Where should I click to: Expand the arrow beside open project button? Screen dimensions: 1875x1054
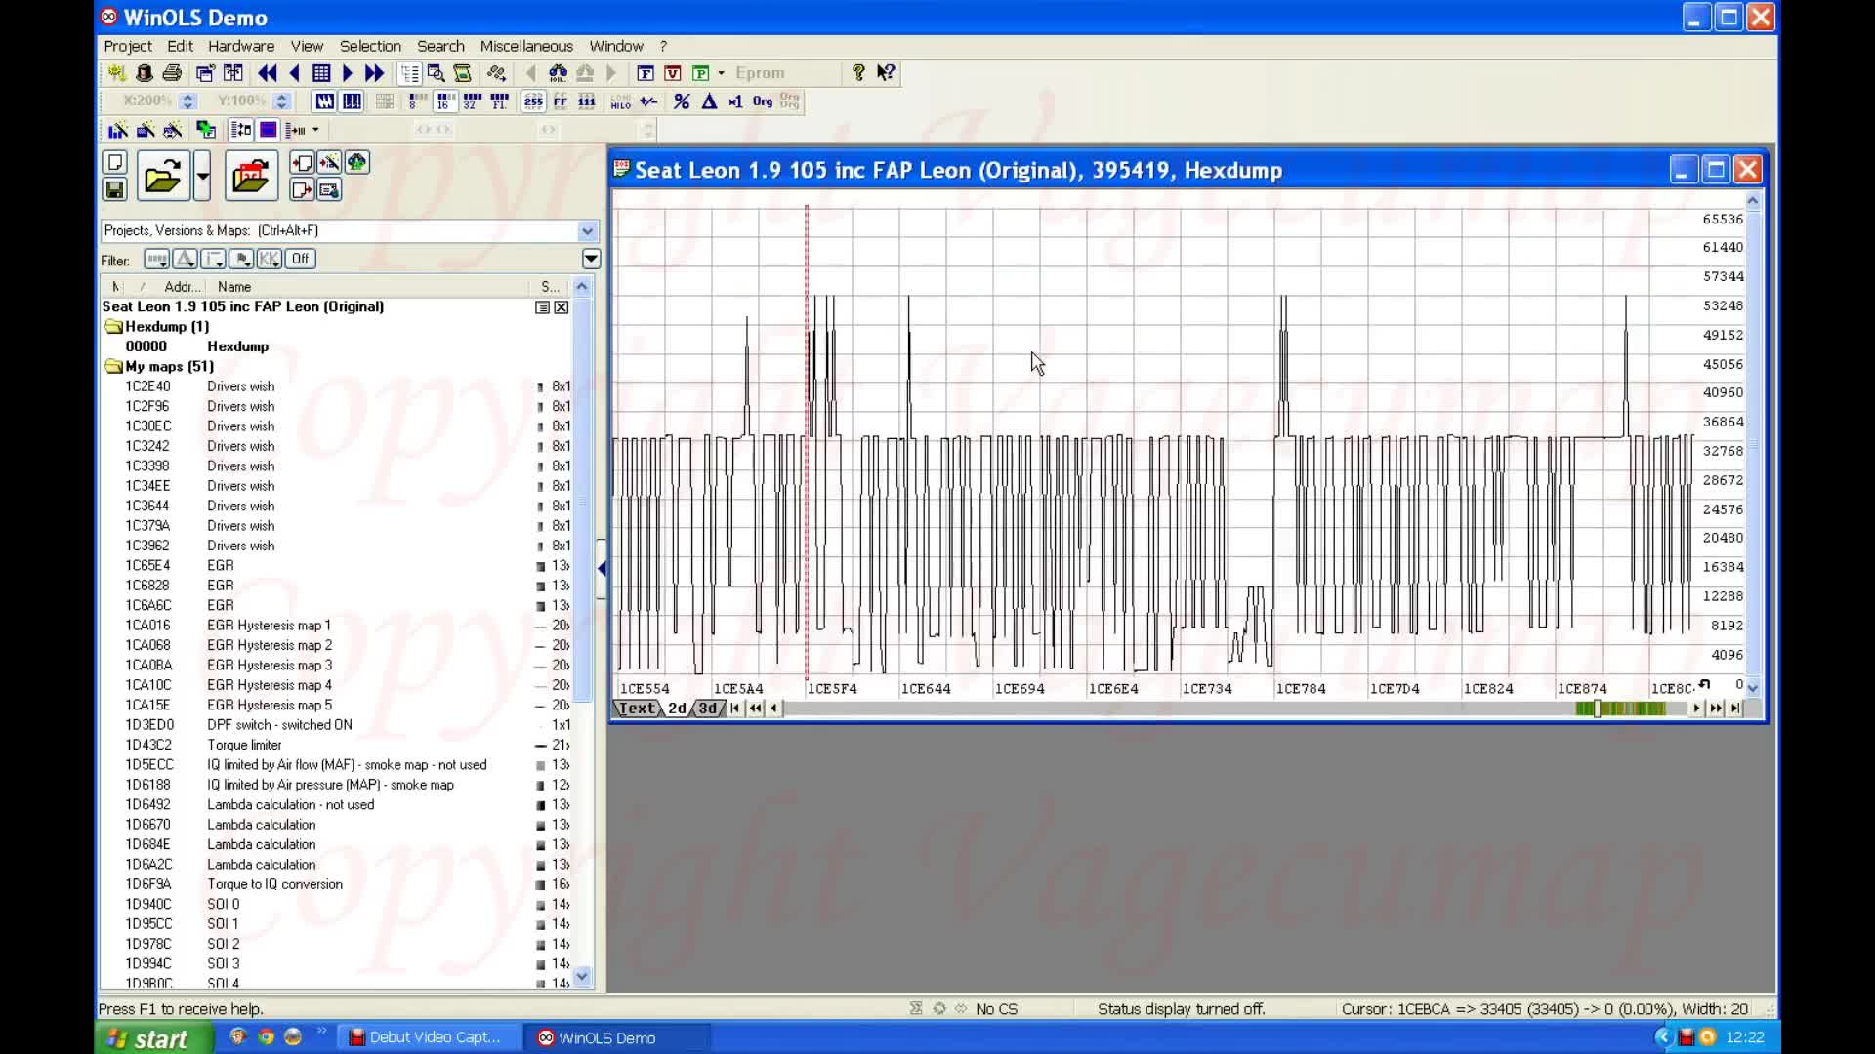point(202,177)
